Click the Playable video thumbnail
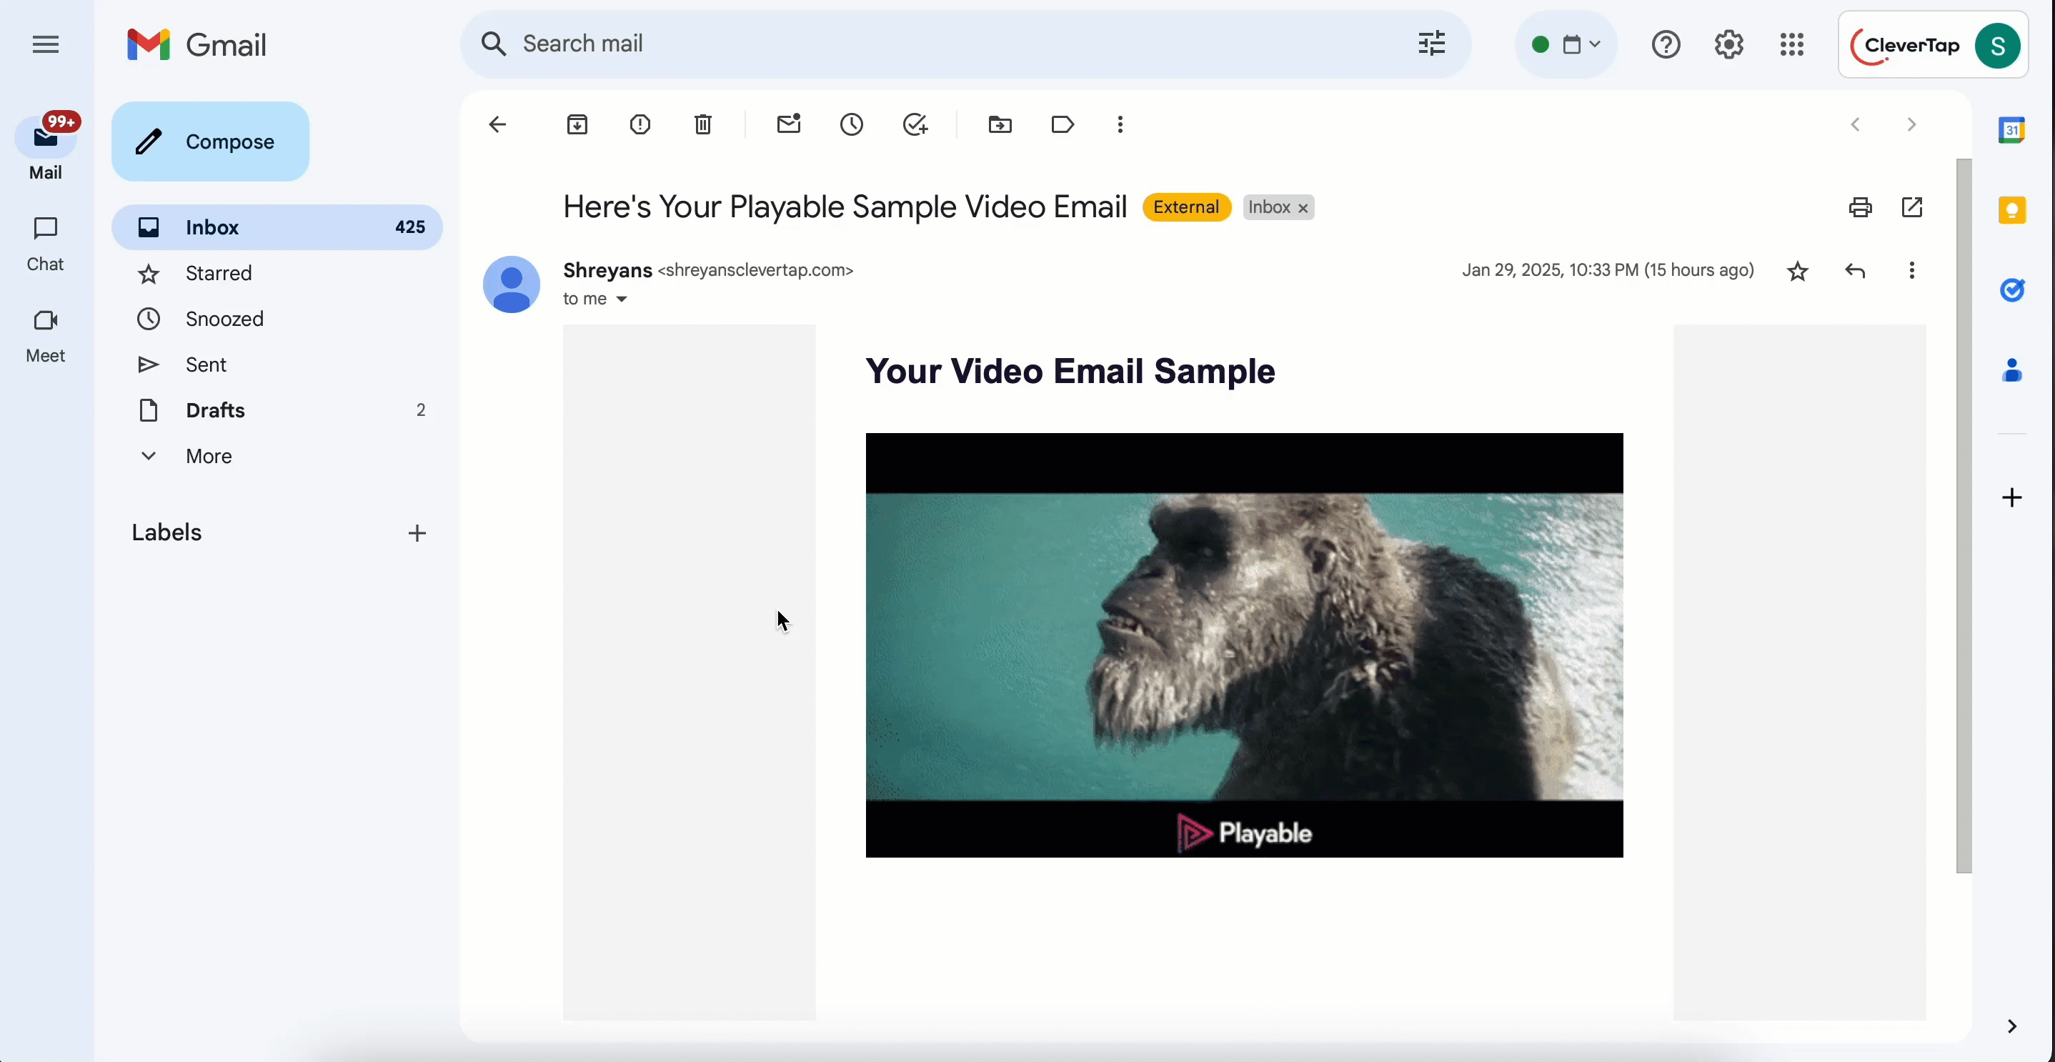Screen dimensions: 2055x1062 pos(1244,645)
